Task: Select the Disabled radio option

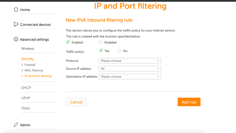Action: point(100,42)
